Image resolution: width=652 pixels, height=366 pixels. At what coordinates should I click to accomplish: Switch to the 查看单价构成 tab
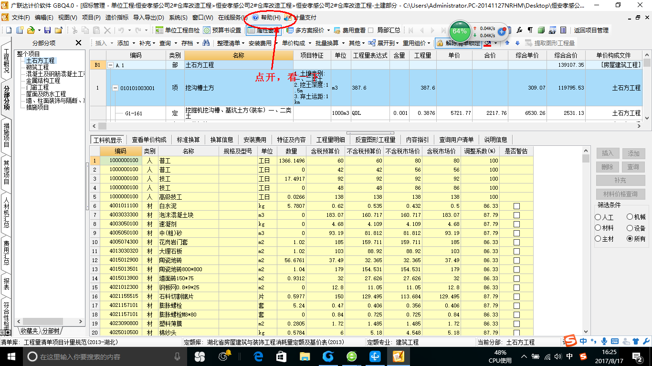[149, 140]
